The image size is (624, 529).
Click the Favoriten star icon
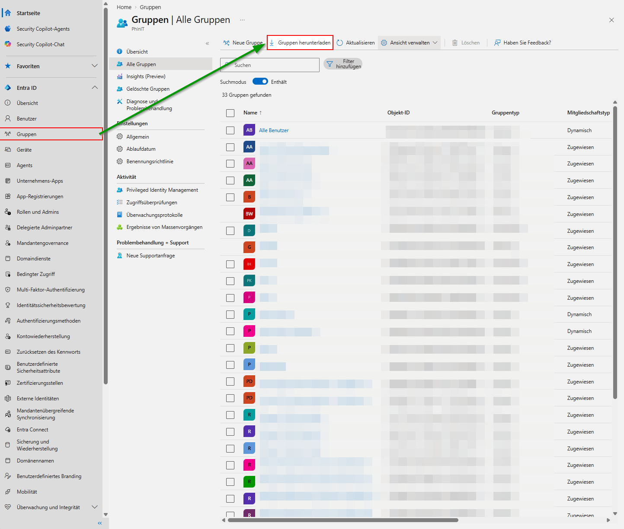tap(8, 66)
